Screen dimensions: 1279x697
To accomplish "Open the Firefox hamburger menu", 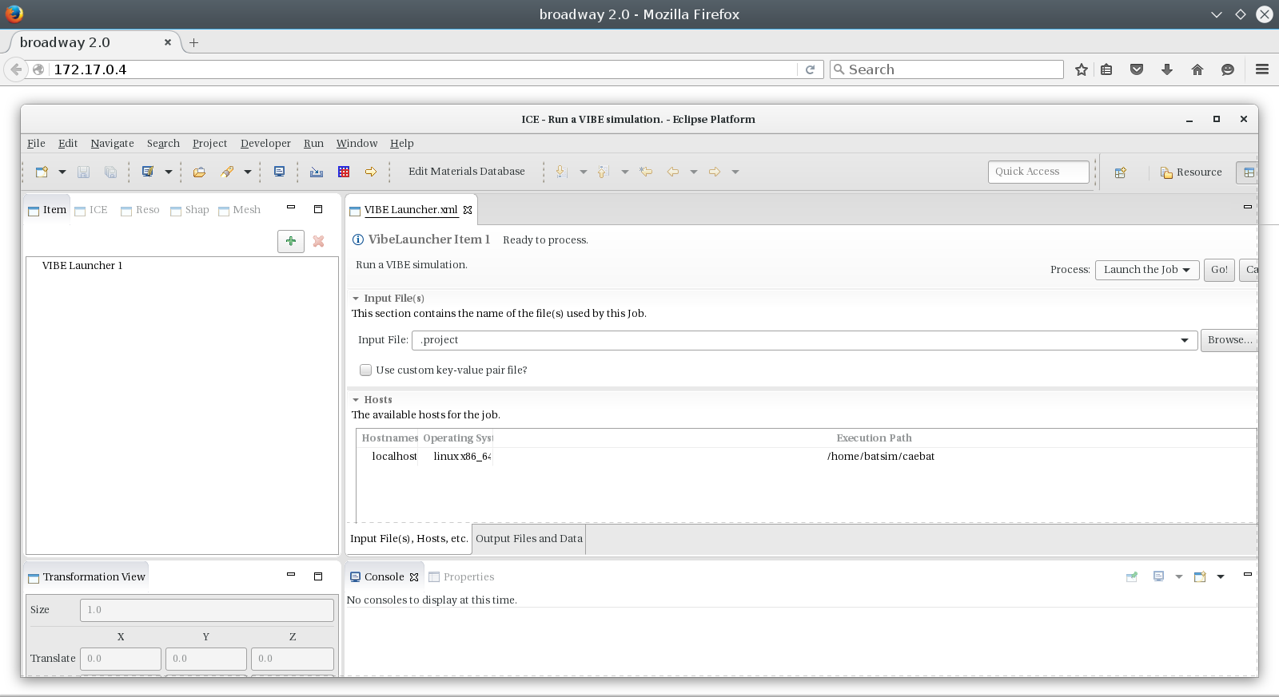I will click(1262, 69).
